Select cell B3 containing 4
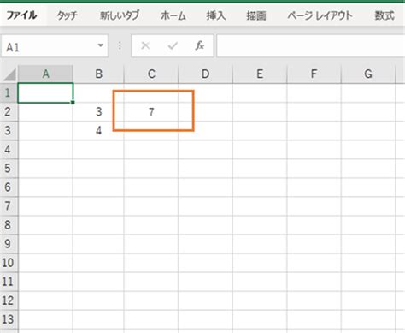The height and width of the screenshot is (333, 405). [x=98, y=130]
